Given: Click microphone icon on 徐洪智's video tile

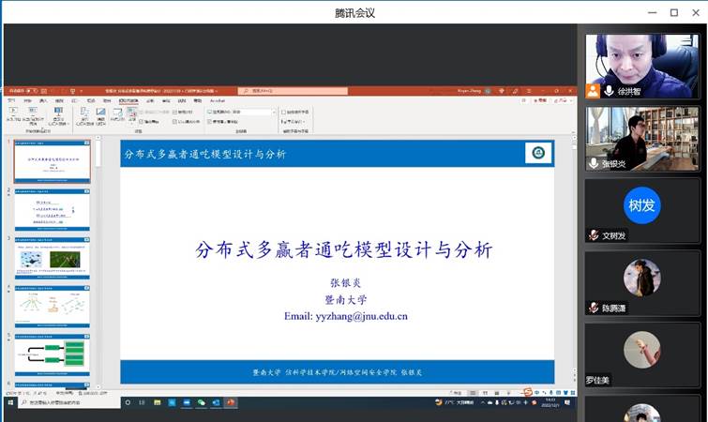Looking at the screenshot, I should click(608, 91).
